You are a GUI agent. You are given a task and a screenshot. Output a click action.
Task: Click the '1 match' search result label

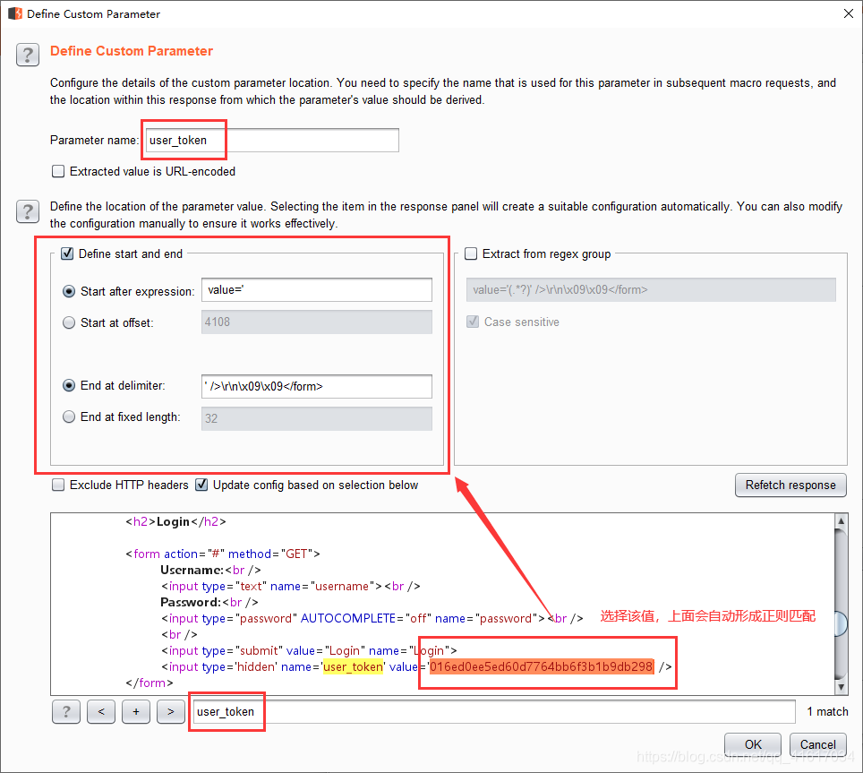point(827,711)
